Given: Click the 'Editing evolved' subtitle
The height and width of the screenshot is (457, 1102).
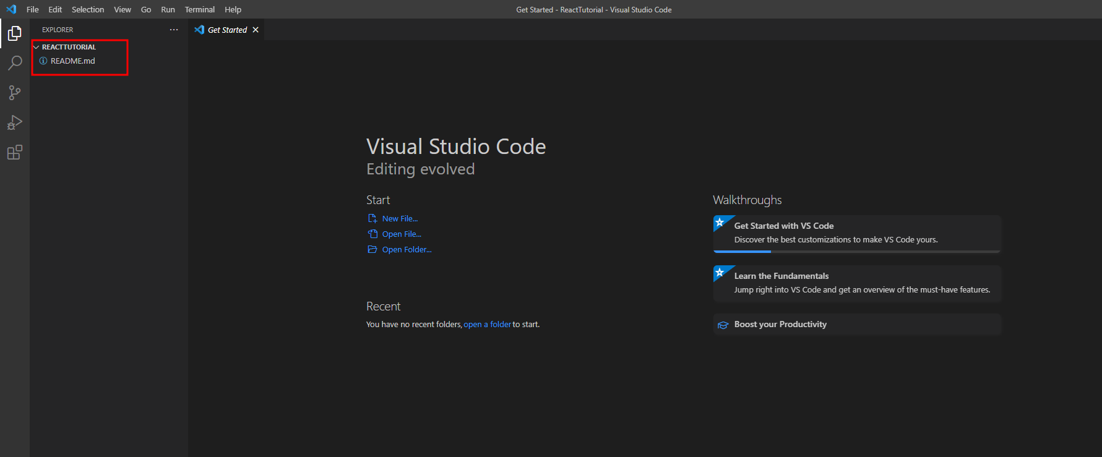Looking at the screenshot, I should (421, 169).
